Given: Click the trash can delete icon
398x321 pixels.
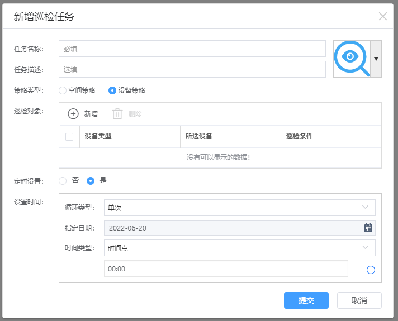Looking at the screenshot, I should [117, 113].
